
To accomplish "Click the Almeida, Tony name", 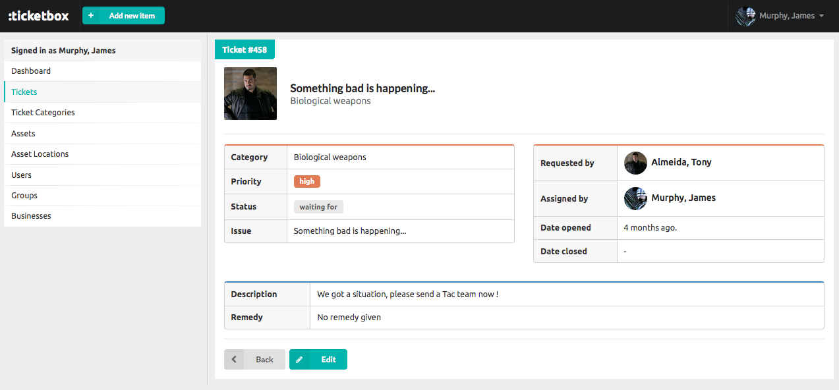I will (681, 162).
